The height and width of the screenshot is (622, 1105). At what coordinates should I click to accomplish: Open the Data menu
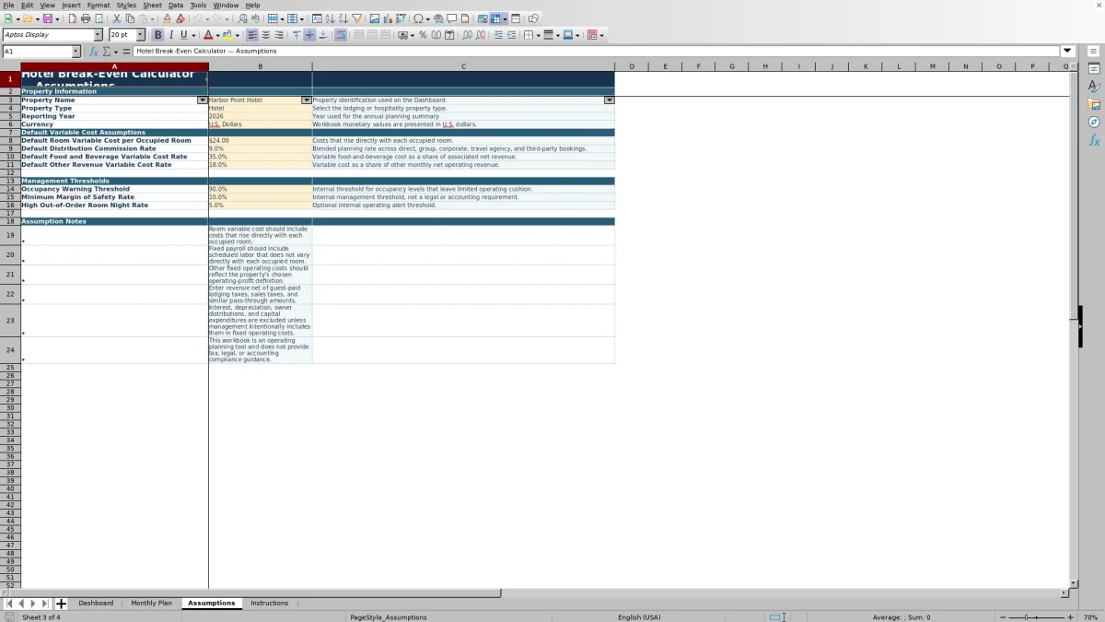[x=175, y=6]
